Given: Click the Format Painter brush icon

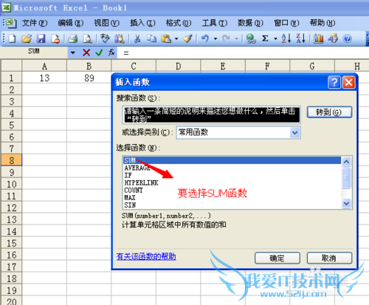Looking at the screenshot, I should (x=187, y=38).
